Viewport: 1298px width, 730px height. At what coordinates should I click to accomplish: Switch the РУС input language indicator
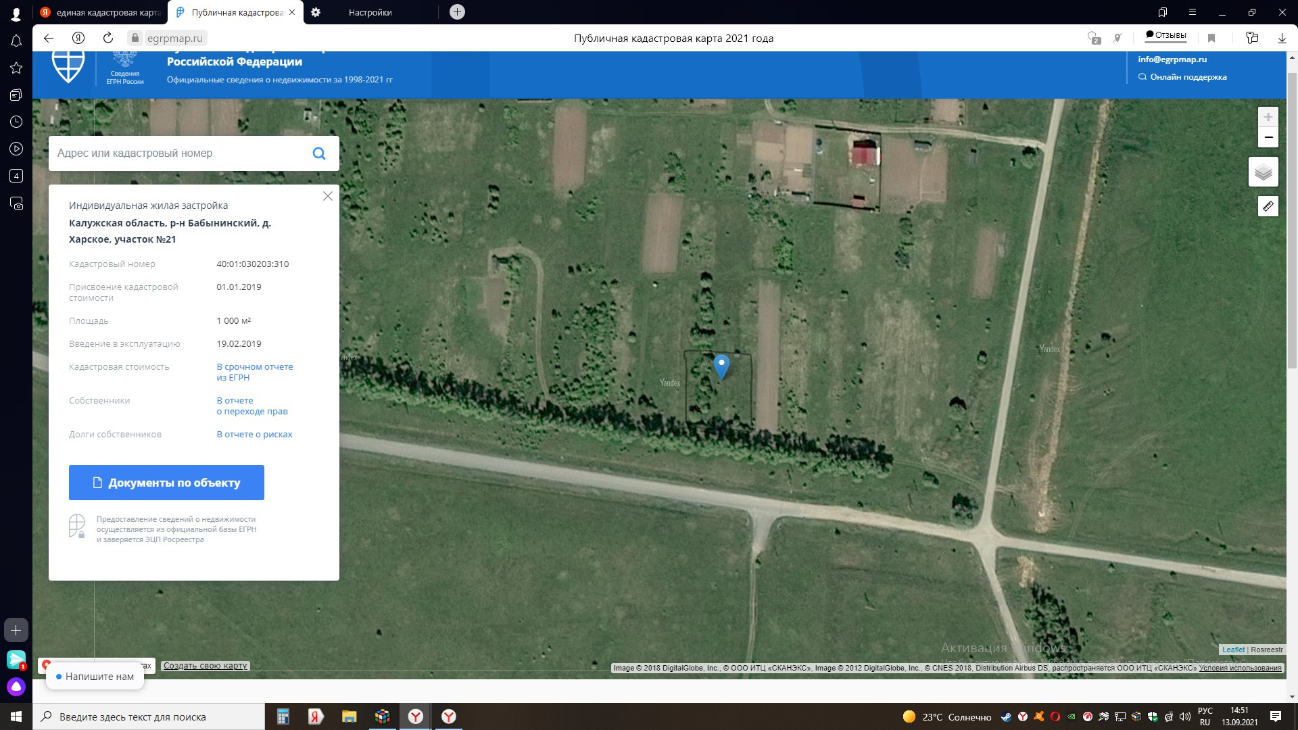(1205, 716)
